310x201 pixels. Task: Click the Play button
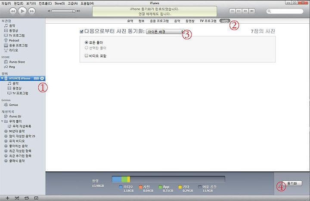(22, 11)
